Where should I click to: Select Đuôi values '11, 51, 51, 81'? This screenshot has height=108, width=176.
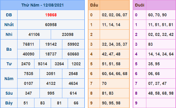coord(161,25)
